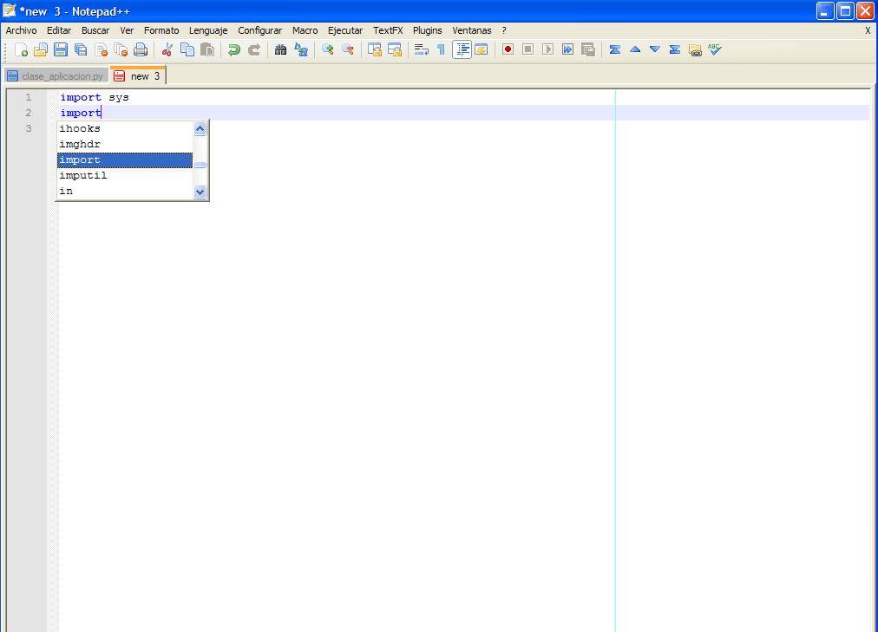
Task: Open the Ejecutar menu
Action: pos(345,30)
